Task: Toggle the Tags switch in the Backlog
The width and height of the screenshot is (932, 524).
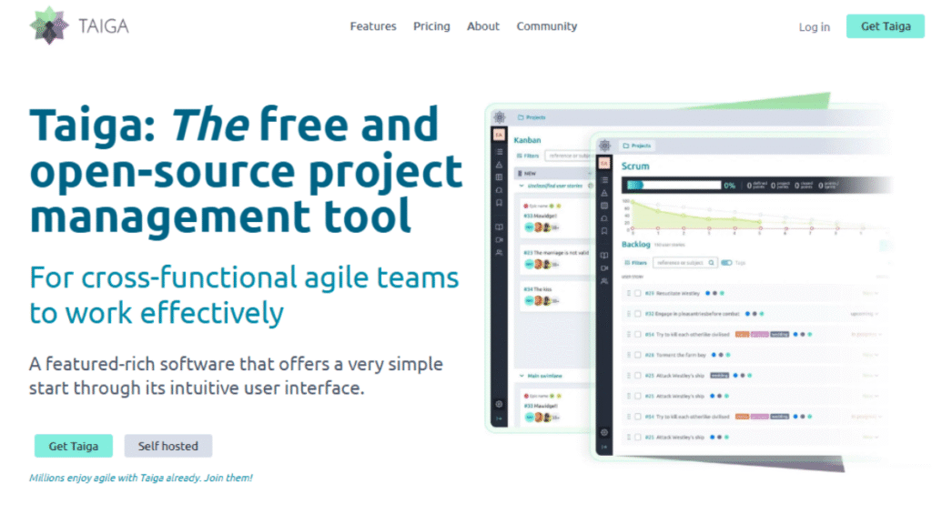Action: coord(726,263)
